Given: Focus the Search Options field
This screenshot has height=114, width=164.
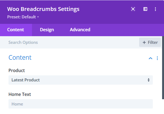Looking at the screenshot, I should [69, 42].
